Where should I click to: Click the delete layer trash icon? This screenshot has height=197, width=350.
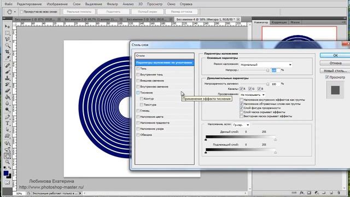[x=339, y=193]
